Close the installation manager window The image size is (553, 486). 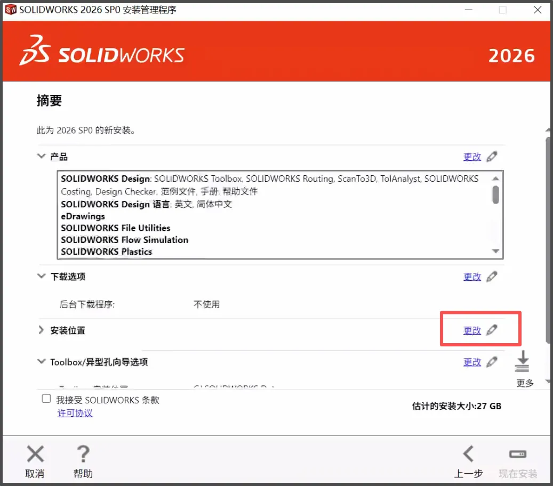pyautogui.click(x=538, y=10)
